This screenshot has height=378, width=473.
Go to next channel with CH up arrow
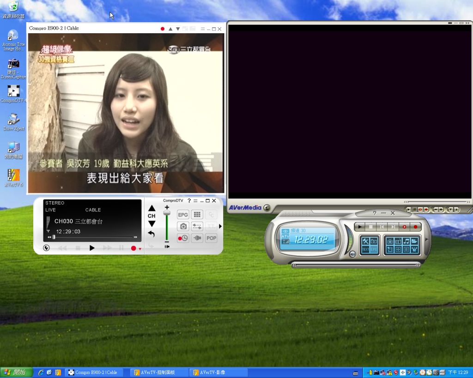click(152, 208)
